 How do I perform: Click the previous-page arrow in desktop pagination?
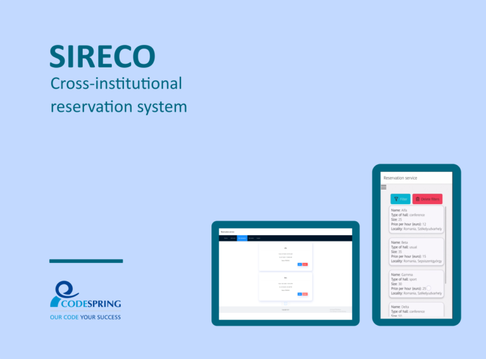pos(282,304)
